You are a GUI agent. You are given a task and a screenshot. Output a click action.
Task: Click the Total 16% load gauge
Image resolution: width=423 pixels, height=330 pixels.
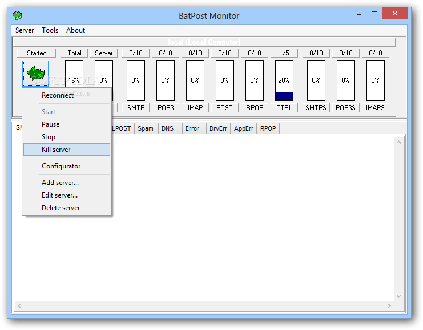(x=74, y=74)
